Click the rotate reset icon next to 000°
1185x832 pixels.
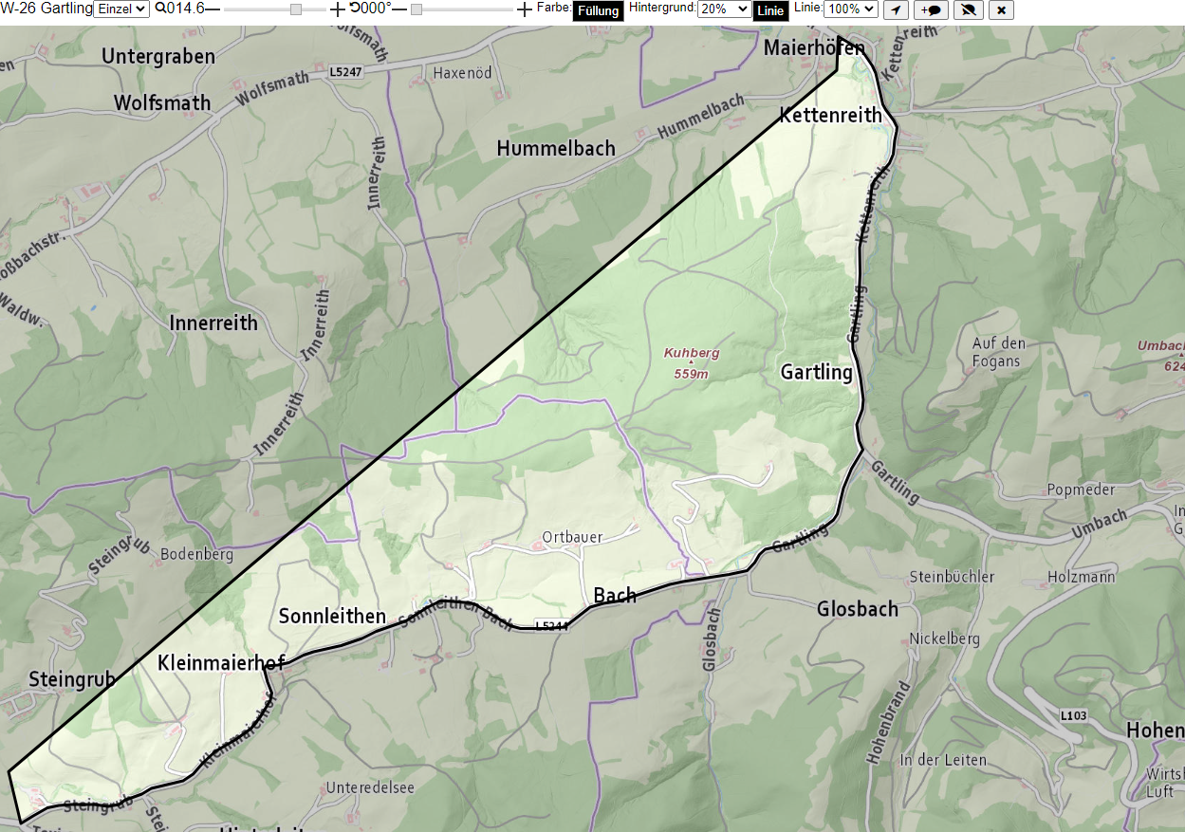(x=354, y=8)
